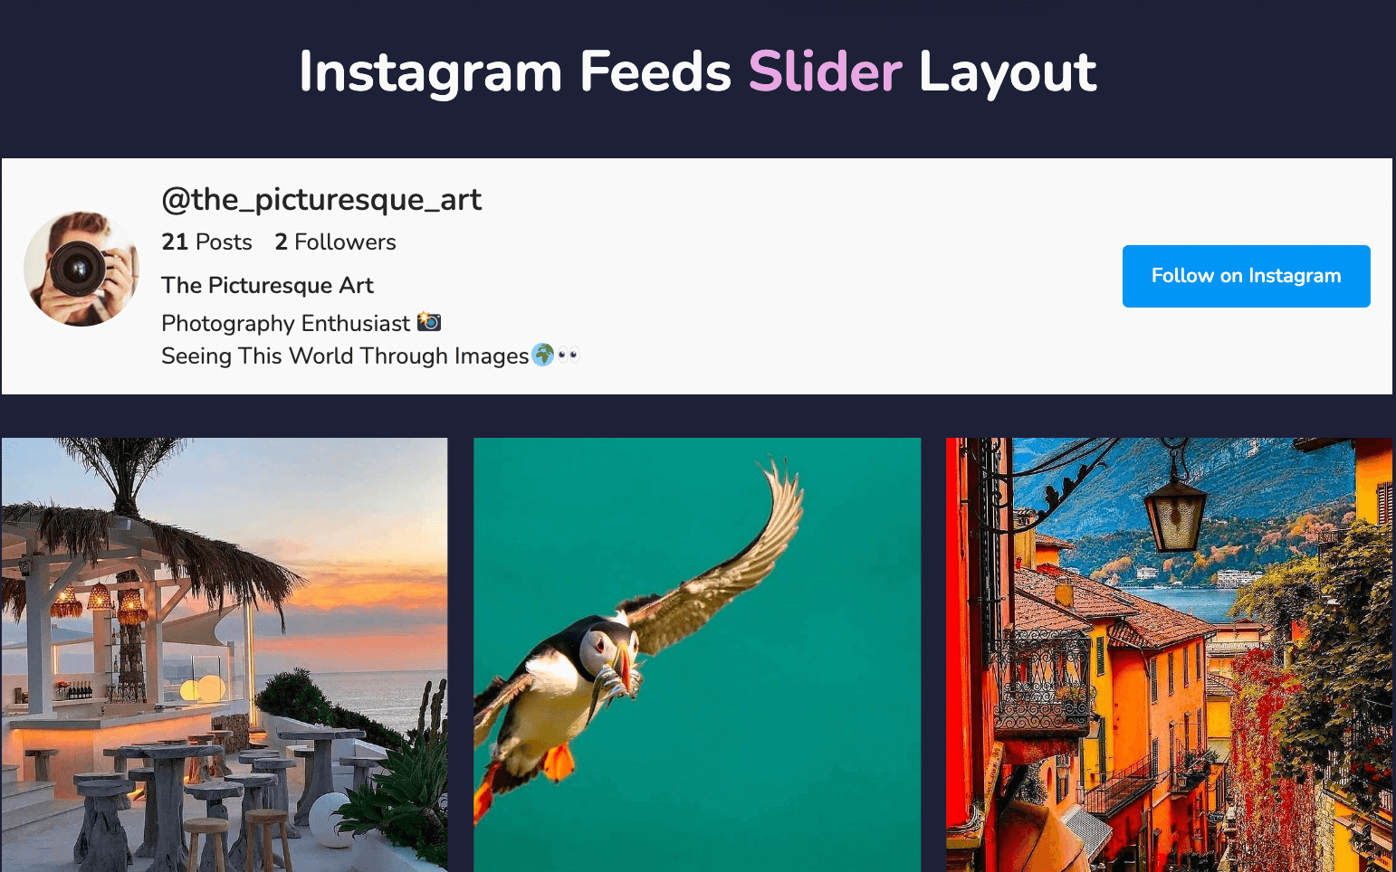Image resolution: width=1396 pixels, height=872 pixels.
Task: Click the Photography Enthusiast bio line
Action: coord(301,323)
